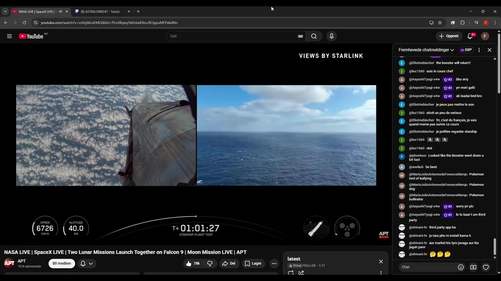Image resolution: width=501 pixels, height=281 pixels.
Task: Toggle playlist shuffle
Action: click(x=301, y=273)
